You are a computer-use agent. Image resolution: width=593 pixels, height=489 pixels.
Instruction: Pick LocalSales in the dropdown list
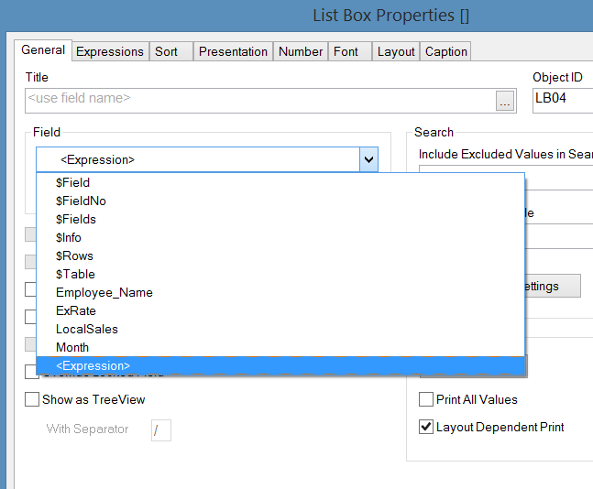click(87, 330)
